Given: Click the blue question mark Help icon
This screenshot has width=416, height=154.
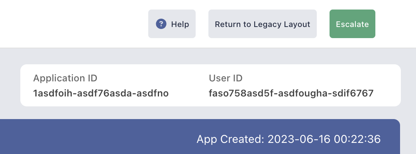Looking at the screenshot, I should [161, 24].
